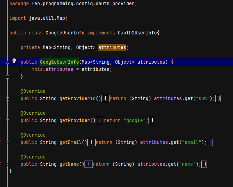Click the "sub" string literal
Image resolution: width=233 pixels, height=187 pixels.
[x=203, y=98]
